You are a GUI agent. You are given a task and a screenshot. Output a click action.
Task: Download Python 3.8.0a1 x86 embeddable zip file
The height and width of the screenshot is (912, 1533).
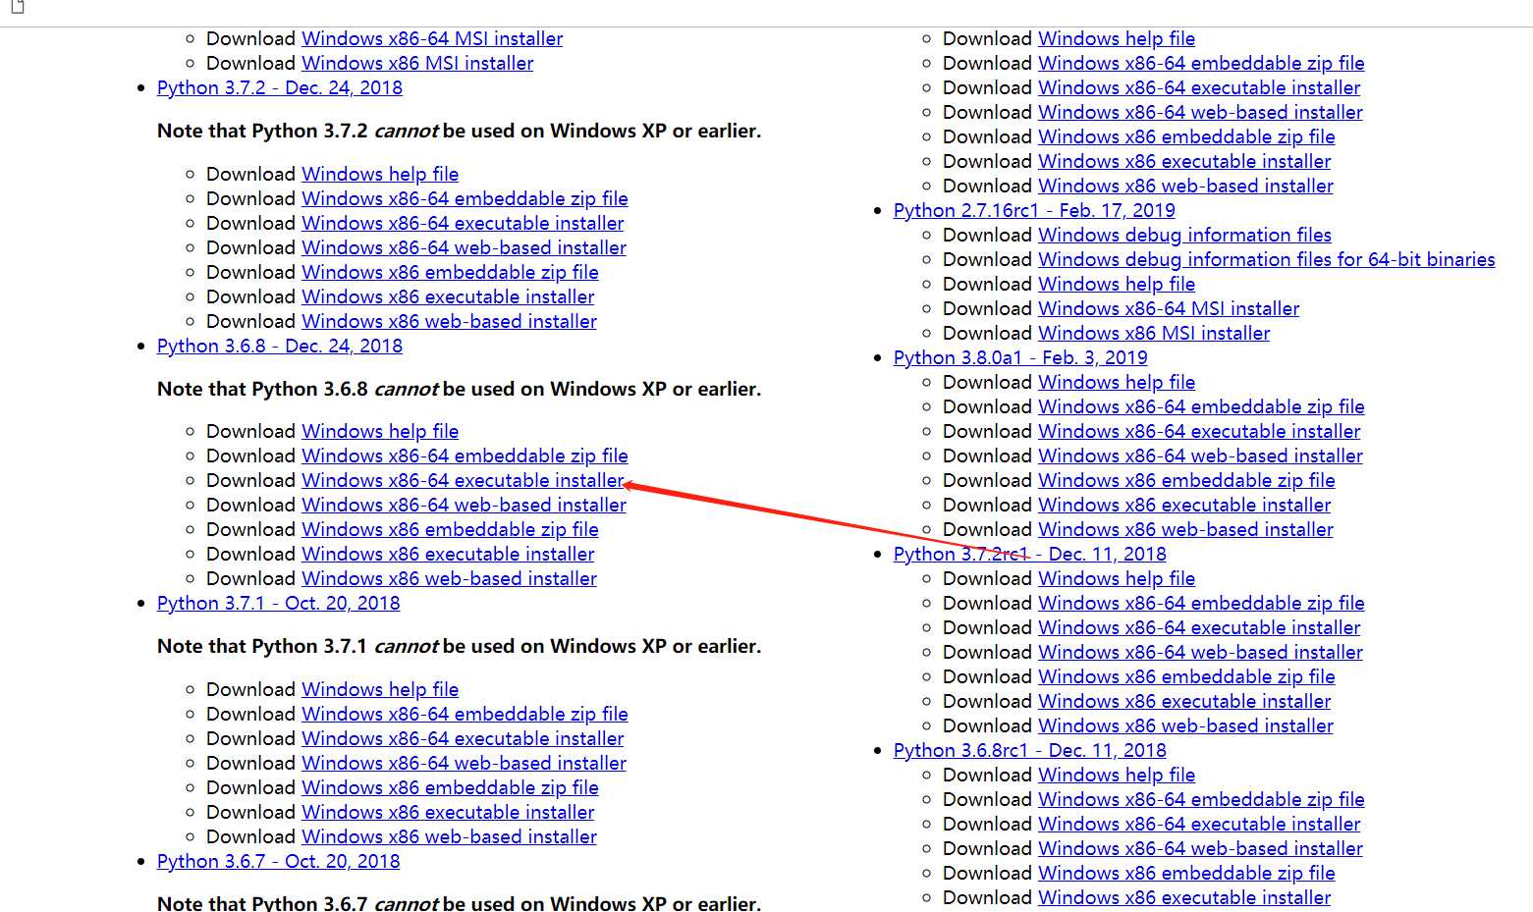(x=1186, y=480)
